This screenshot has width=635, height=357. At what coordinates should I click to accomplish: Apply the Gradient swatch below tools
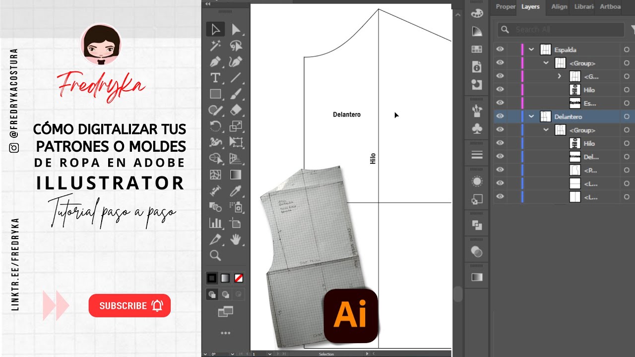coord(225,278)
